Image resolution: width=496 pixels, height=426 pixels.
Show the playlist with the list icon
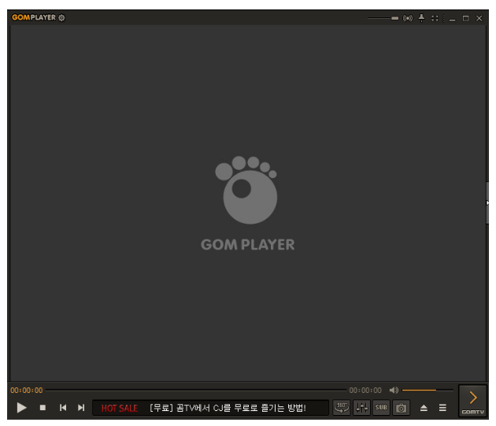click(x=442, y=408)
